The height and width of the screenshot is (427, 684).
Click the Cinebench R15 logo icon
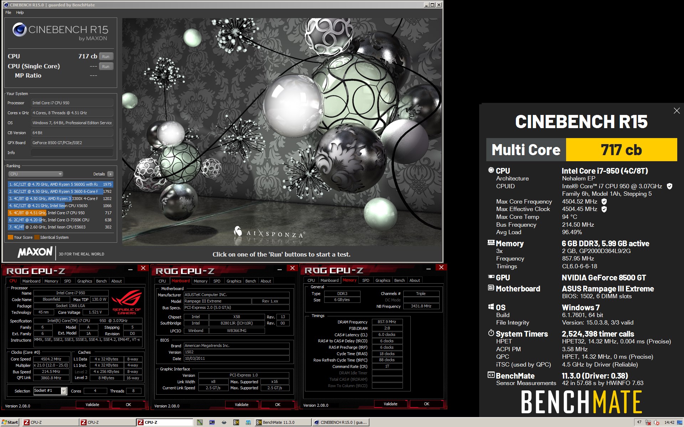coord(20,30)
